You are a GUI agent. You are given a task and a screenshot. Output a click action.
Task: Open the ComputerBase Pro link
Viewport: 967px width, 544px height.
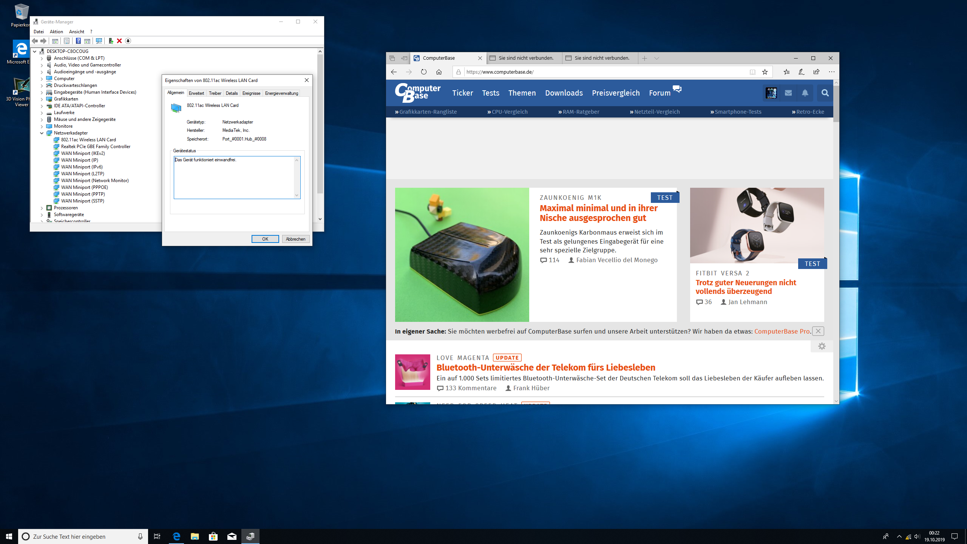(x=782, y=331)
